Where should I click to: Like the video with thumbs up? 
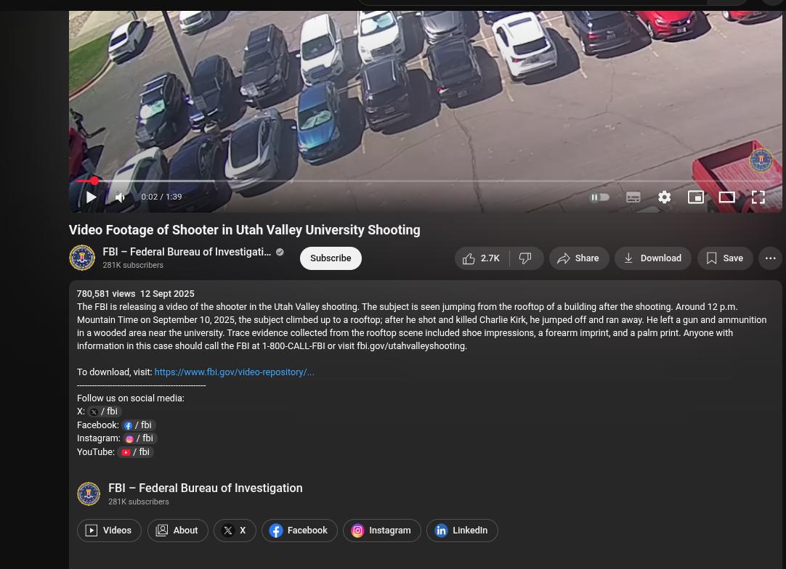482,258
